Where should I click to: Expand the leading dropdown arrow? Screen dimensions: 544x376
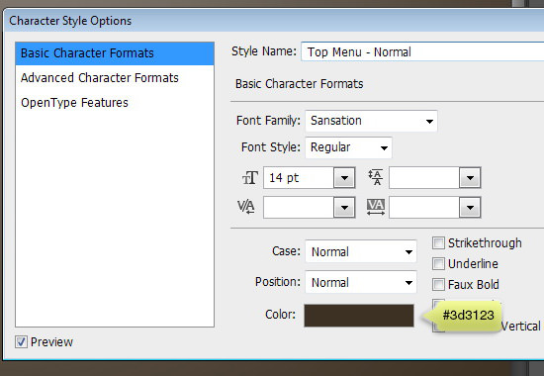pyautogui.click(x=470, y=178)
